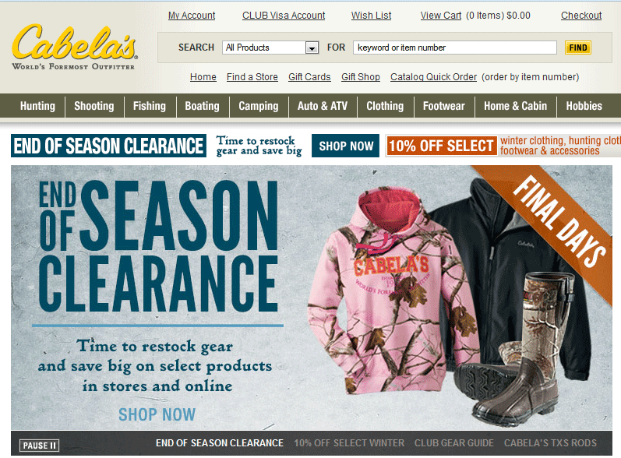Viewport: 621px width, 458px height.
Task: Select the Footwear navigation item
Action: [x=443, y=106]
